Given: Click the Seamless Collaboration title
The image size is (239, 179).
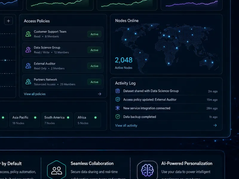Looking at the screenshot, I should tap(92, 163).
